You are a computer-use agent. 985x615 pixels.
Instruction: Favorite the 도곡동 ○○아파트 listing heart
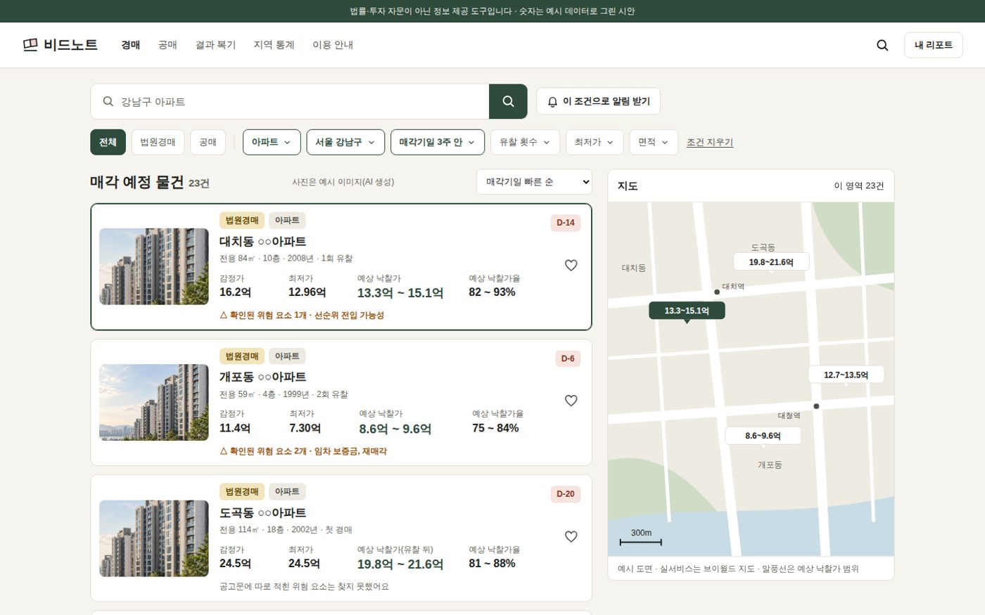(571, 536)
